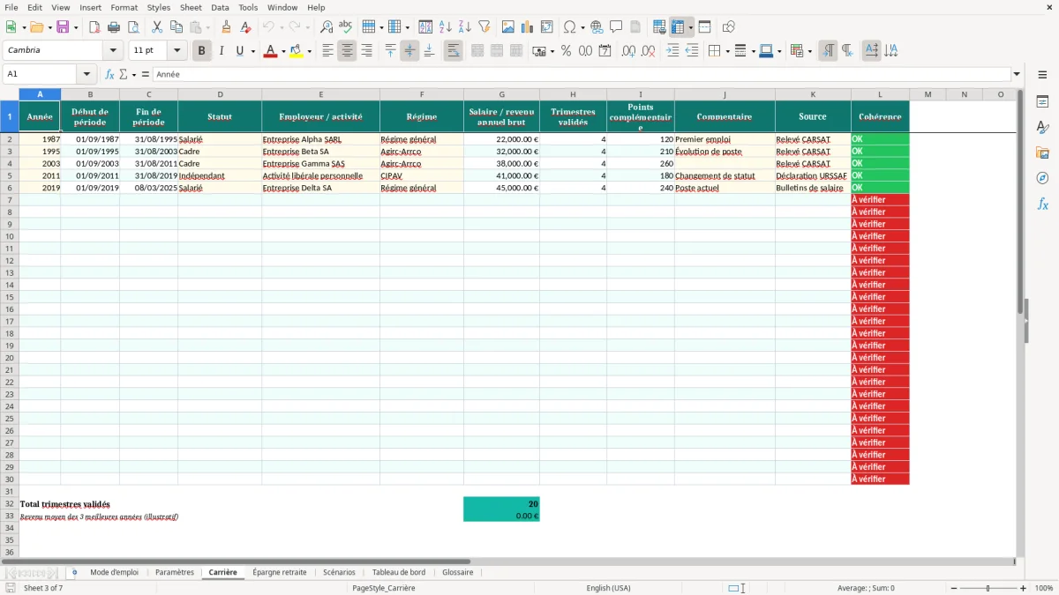
Task: Click the status bar zoom slider
Action: coord(988,588)
